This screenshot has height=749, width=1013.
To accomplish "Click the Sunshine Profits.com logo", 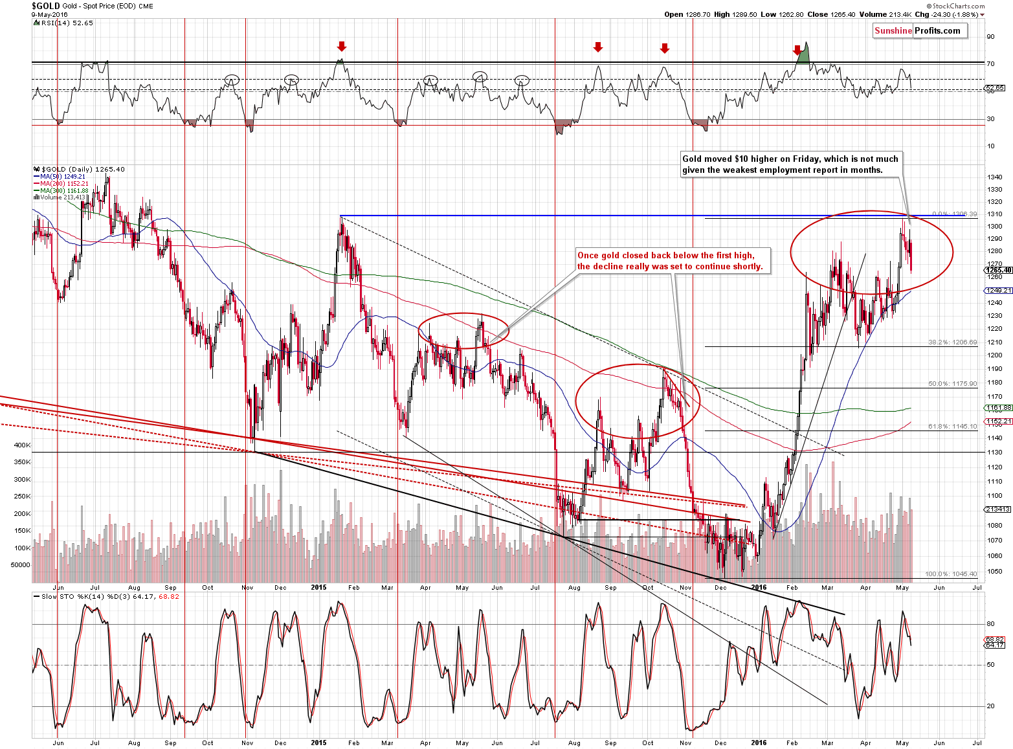I will [x=920, y=30].
